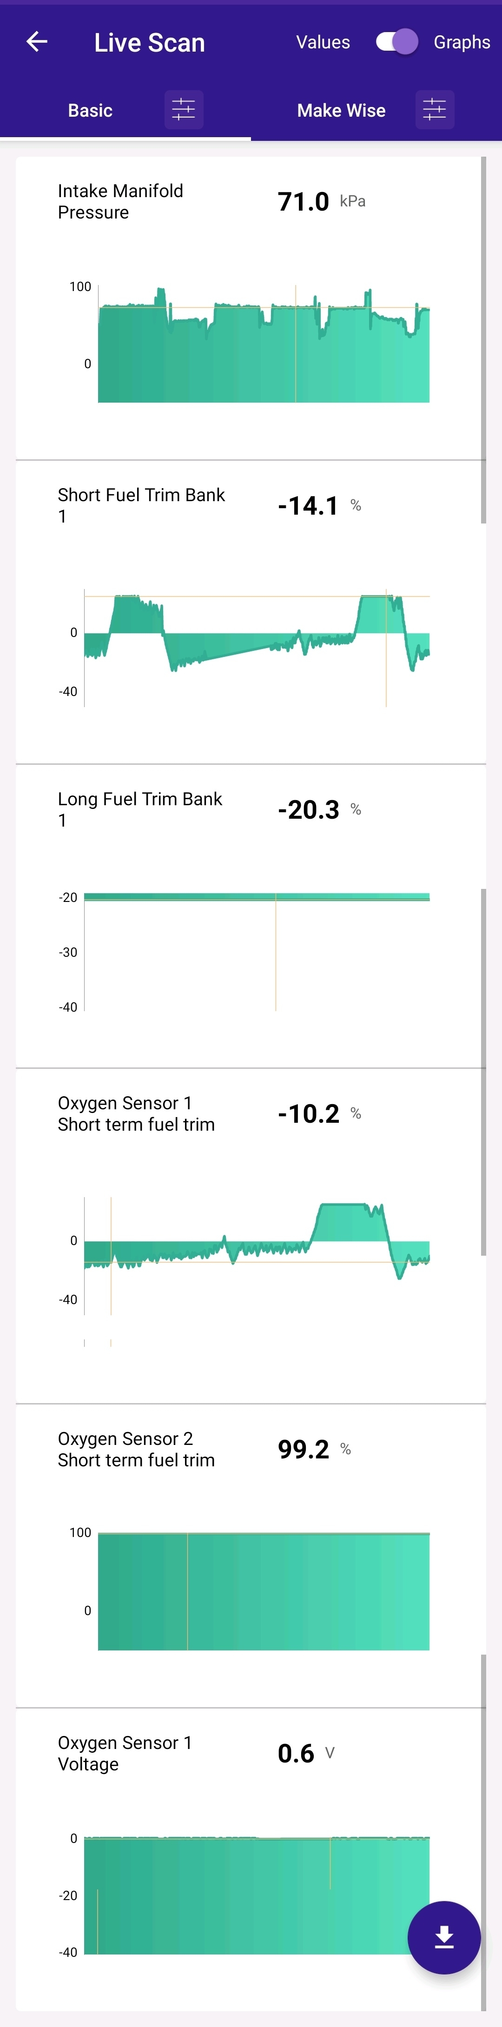Click the Long Fuel Trim Bank 1 graph
The height and width of the screenshot is (2027, 502).
pos(258,952)
